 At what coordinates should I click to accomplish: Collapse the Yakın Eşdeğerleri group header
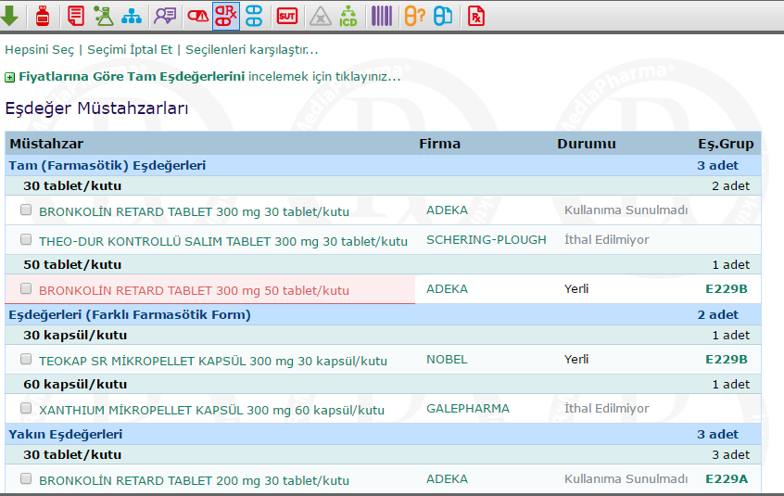(66, 434)
